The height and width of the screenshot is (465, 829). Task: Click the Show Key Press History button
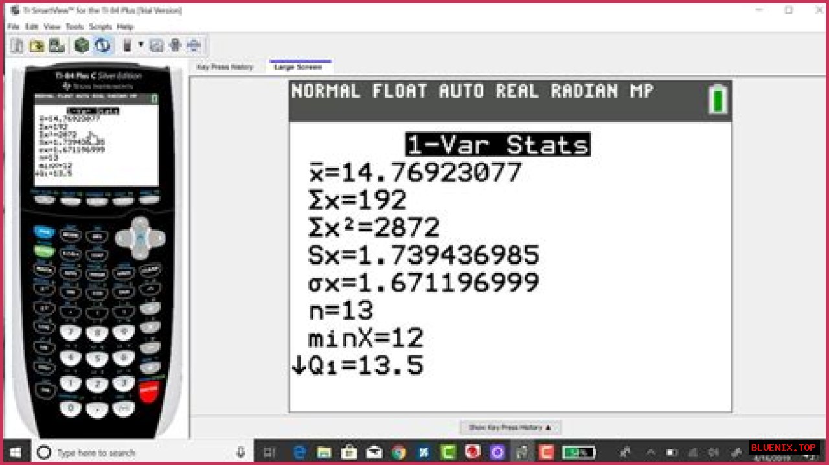(x=510, y=427)
